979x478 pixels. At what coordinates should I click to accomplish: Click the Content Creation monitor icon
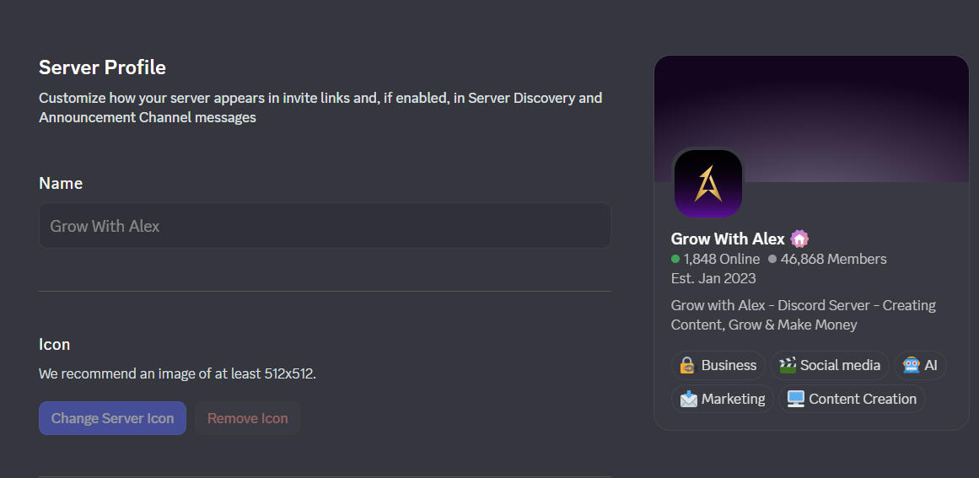coord(795,400)
